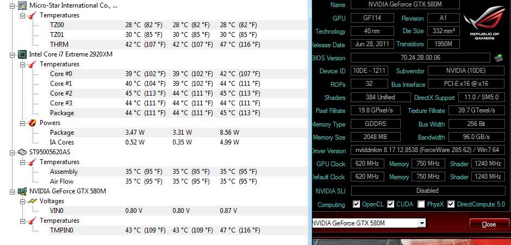Click the NVIDIA SLI Disabled field
Image resolution: width=511 pixels, height=245 pixels.
pyautogui.click(x=427, y=191)
